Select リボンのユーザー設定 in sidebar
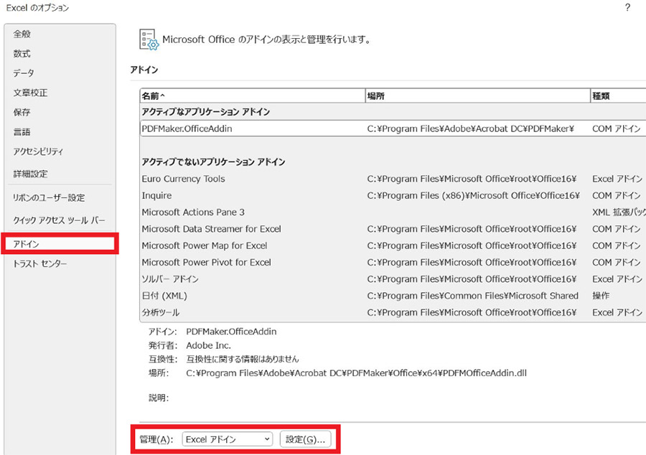The width and height of the screenshot is (646, 455). [x=49, y=197]
